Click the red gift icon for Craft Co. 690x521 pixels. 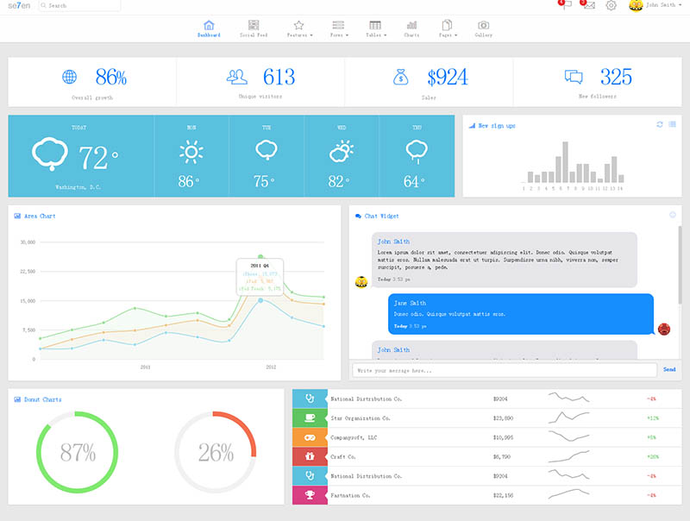point(309,456)
